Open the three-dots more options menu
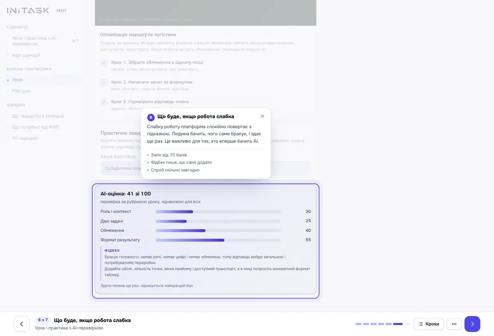The width and height of the screenshot is (494, 336). click(x=454, y=324)
